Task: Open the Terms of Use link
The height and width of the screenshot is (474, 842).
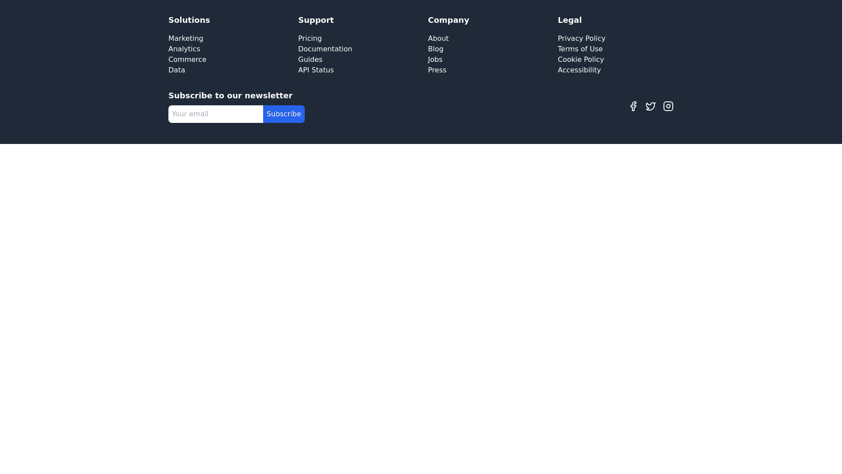Action: coord(580,49)
